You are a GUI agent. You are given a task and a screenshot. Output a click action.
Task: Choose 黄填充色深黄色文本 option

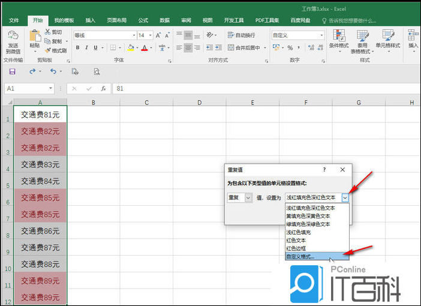tap(310, 216)
